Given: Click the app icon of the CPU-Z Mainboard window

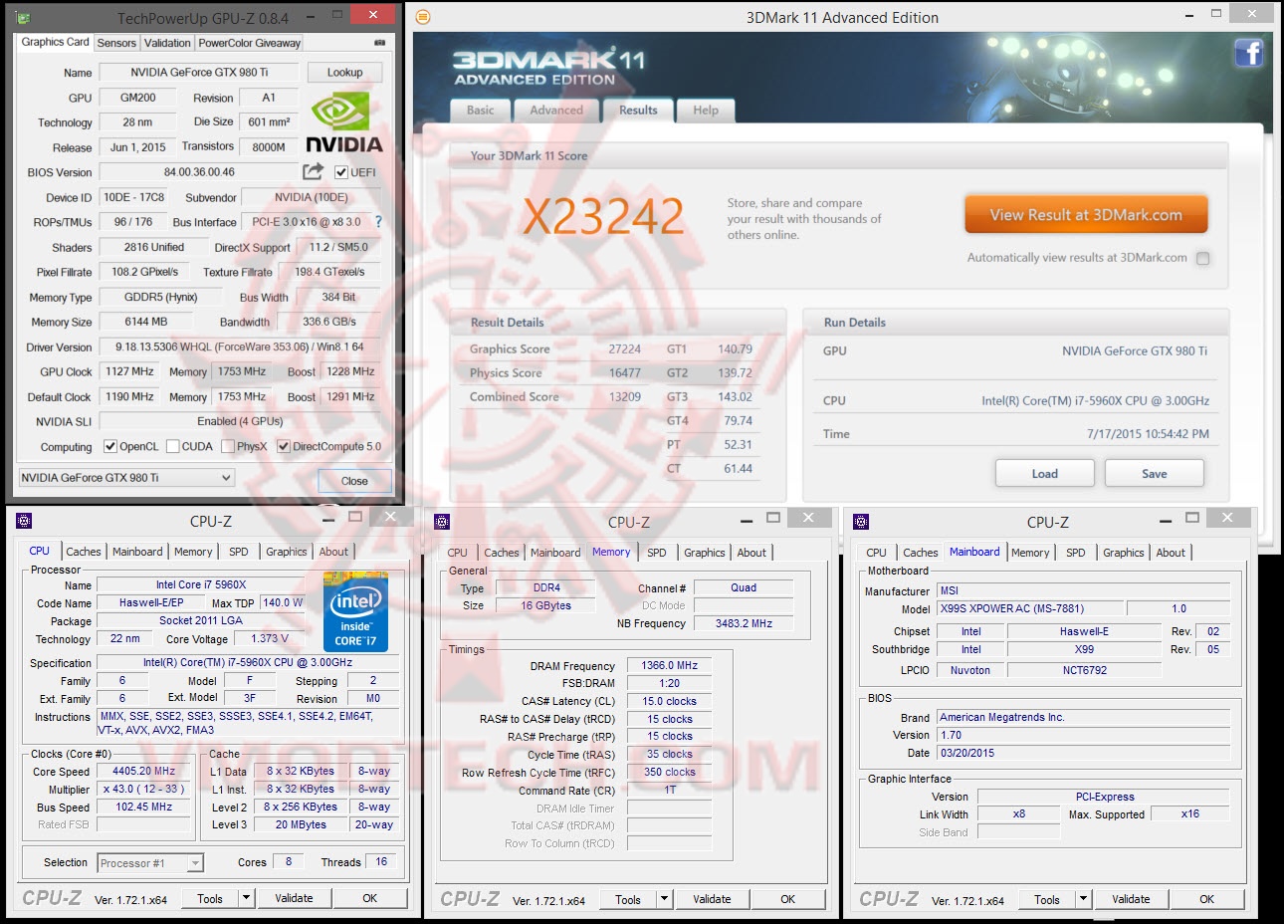Looking at the screenshot, I should point(861,522).
